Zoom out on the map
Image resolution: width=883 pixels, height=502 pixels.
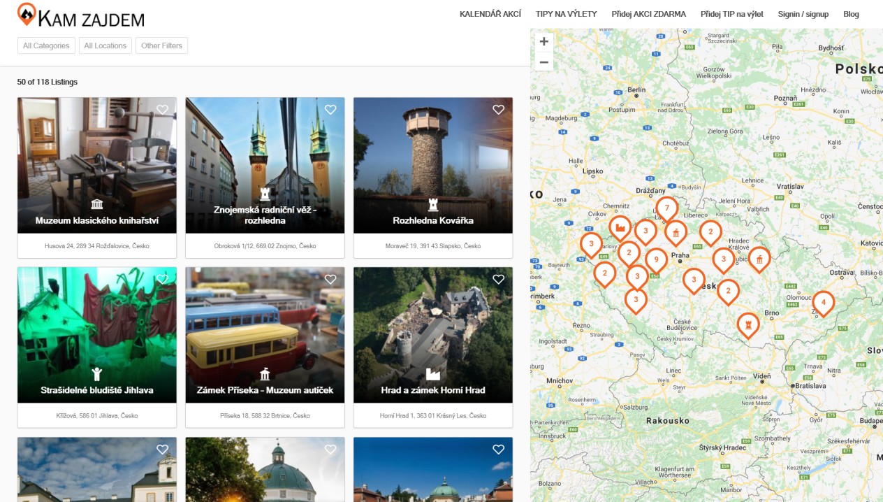pos(543,62)
